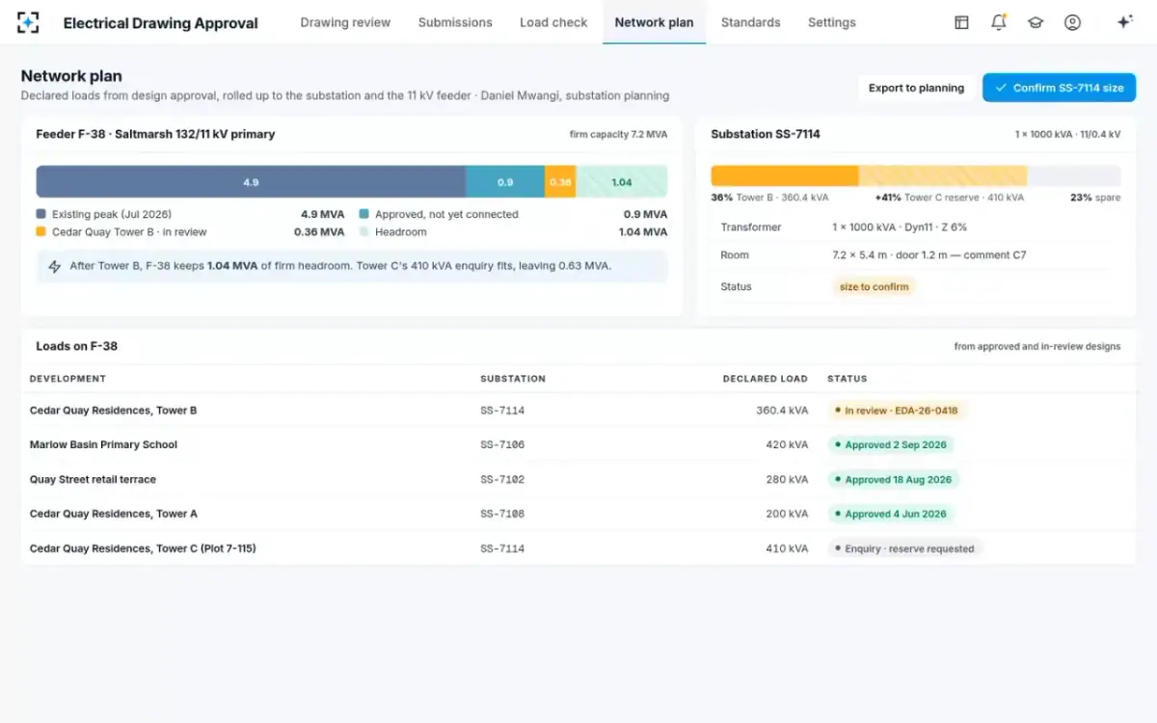1157x723 pixels.
Task: Select the Existing peak 4.9 bar segment
Action: [x=251, y=182]
